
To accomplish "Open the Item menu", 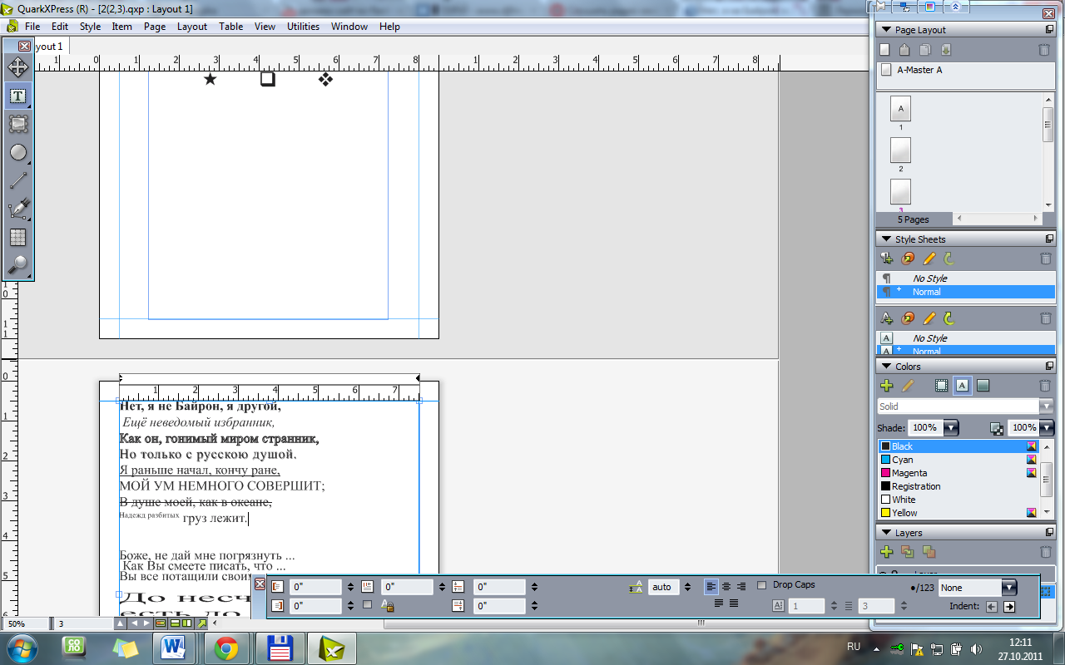I will coord(122,27).
